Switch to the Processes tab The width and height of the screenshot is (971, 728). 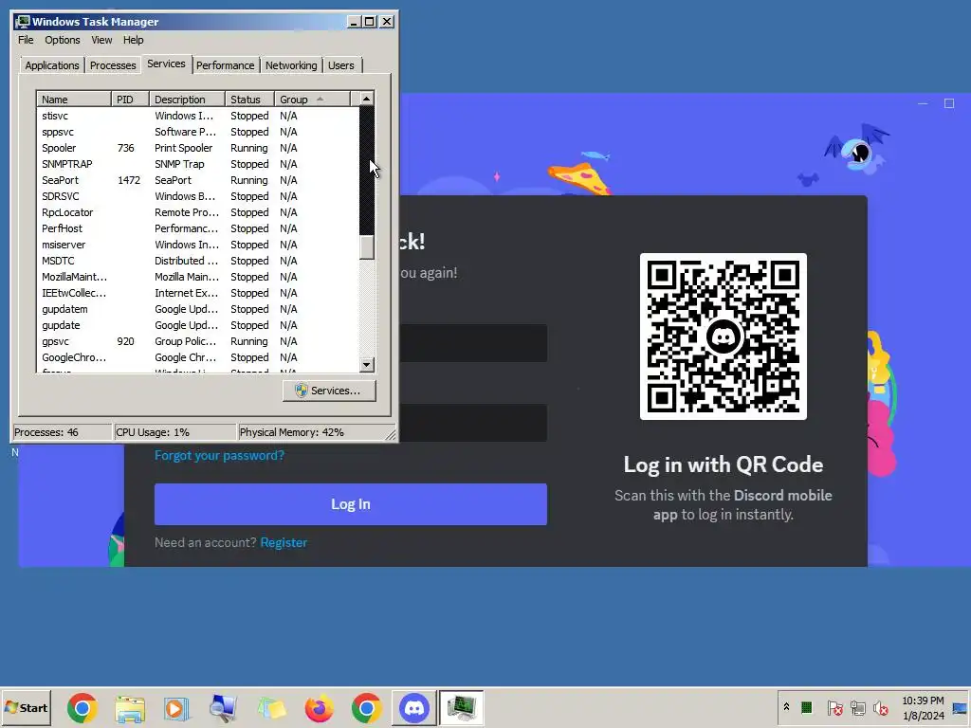coord(113,65)
